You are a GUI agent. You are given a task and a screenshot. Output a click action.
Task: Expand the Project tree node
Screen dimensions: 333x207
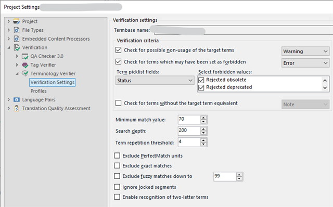pyautogui.click(x=9, y=21)
